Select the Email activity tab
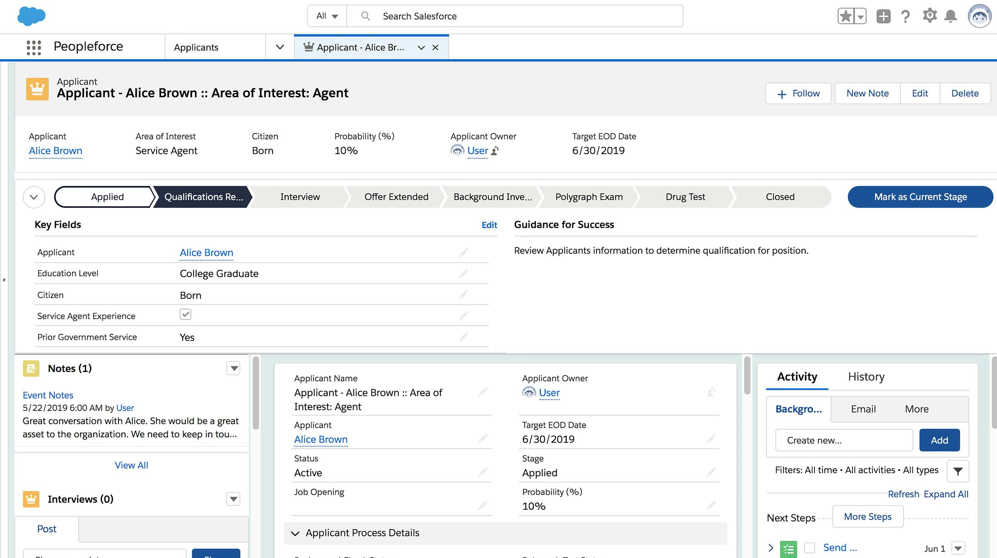This screenshot has width=997, height=558. point(863,409)
